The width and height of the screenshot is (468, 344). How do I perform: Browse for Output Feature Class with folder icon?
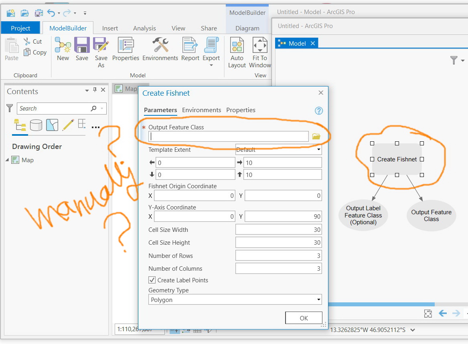click(316, 137)
